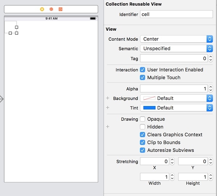Check the Hidden checkbox
The width and height of the screenshot is (217, 196).
[142, 127]
